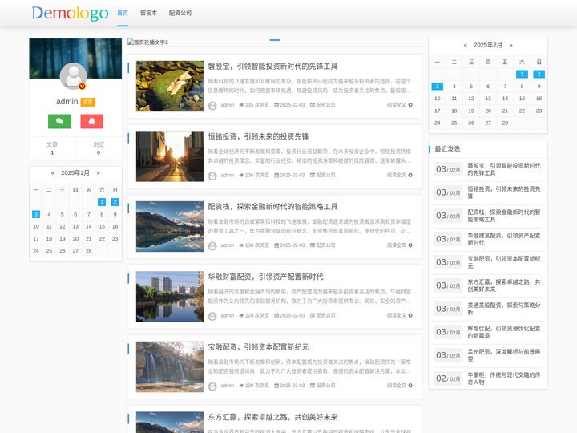
Task: Click author avatar icon in 华融财富配资 article
Action: [x=212, y=316]
